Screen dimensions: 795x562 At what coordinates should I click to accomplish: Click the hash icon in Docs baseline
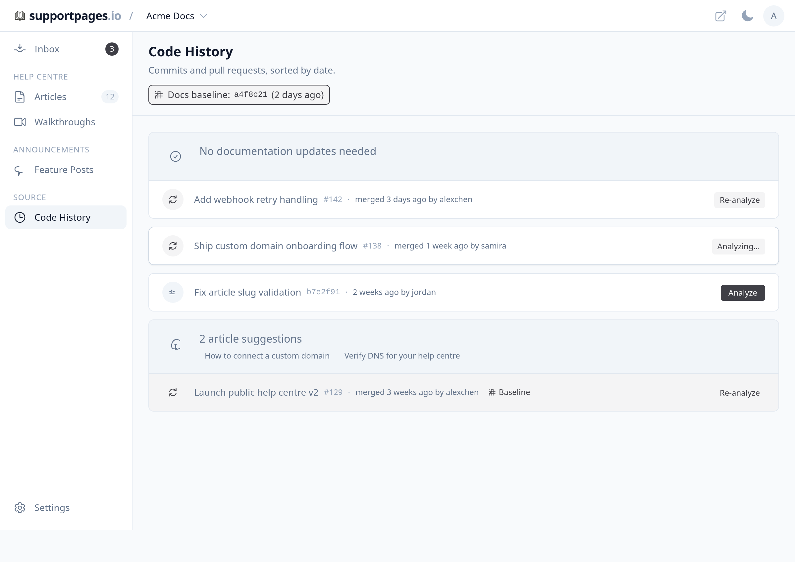(159, 95)
